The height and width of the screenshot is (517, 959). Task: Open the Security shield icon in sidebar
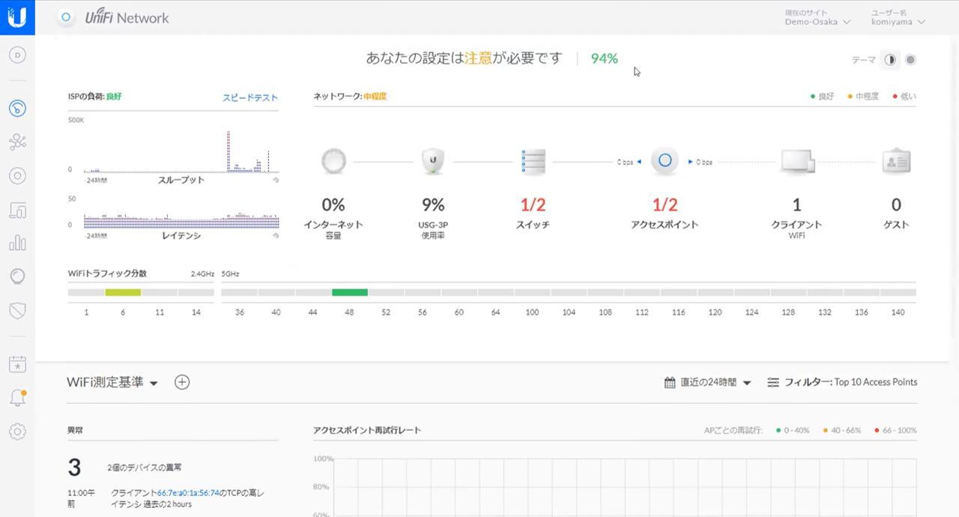point(17,310)
